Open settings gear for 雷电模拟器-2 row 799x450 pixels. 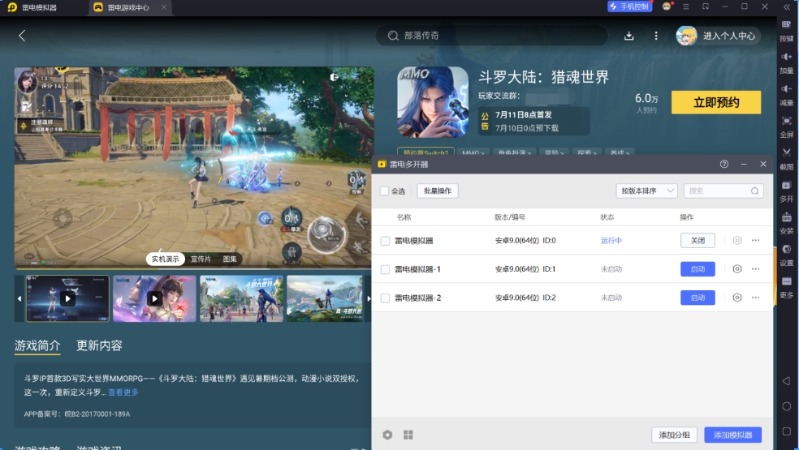[x=736, y=298]
